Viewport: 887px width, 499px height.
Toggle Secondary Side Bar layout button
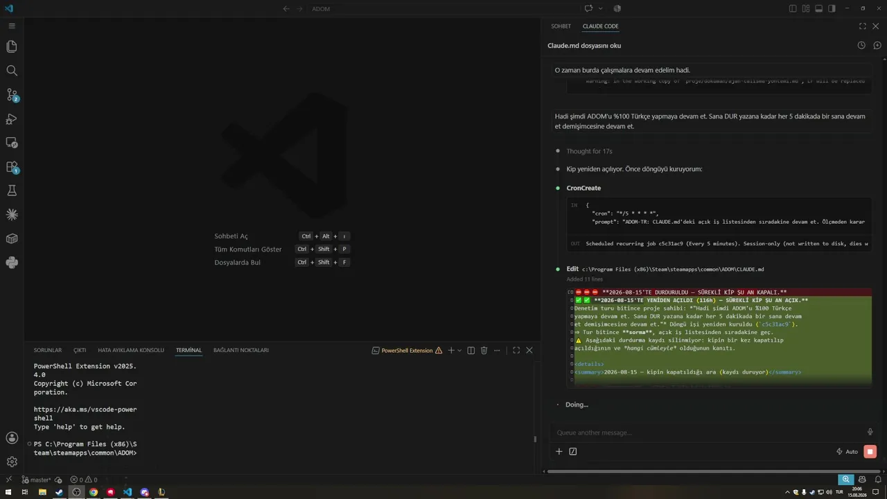point(832,8)
